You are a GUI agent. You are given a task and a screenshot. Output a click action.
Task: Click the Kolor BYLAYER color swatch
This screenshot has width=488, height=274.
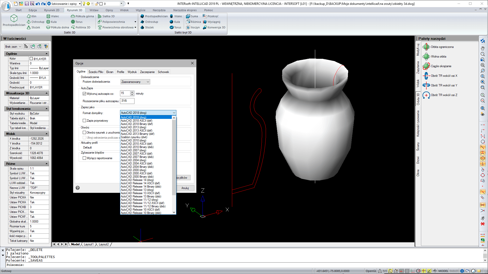click(x=31, y=59)
